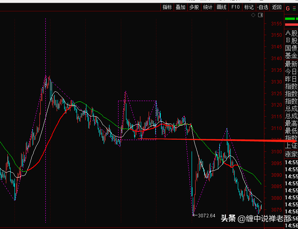The width and height of the screenshot is (298, 229).
Task: Toggle the side panel layout icon
Action: click(x=260, y=15)
